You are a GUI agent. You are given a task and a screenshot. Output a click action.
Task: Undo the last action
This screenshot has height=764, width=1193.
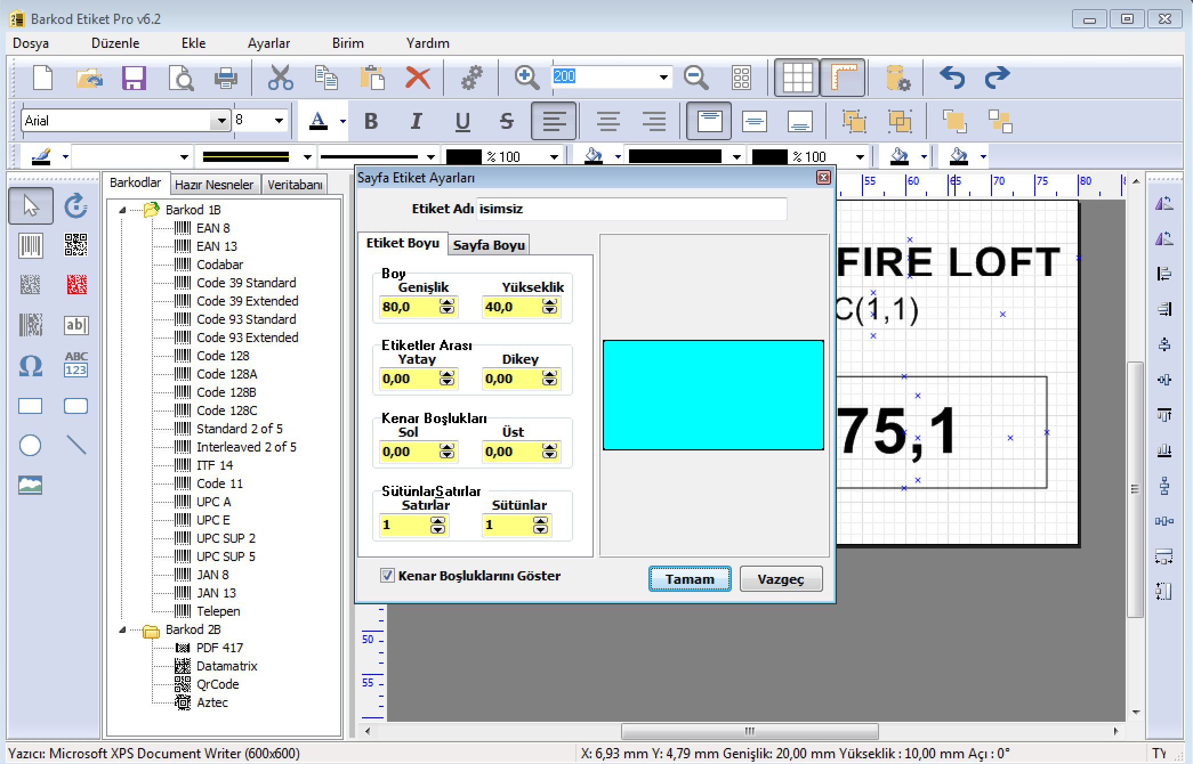point(952,78)
